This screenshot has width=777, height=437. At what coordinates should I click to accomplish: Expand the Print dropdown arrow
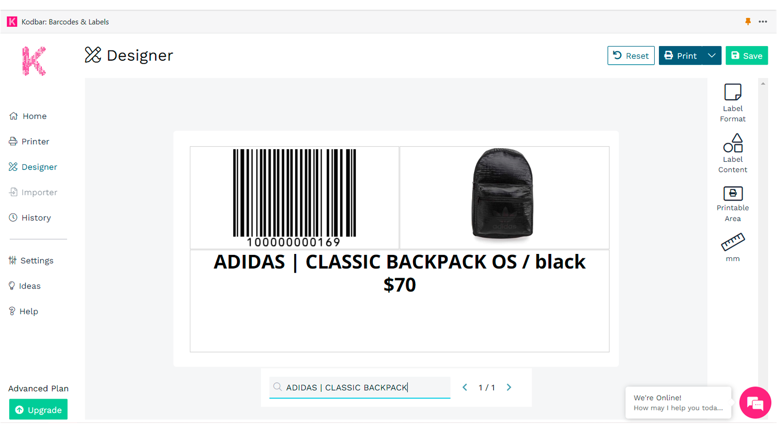pyautogui.click(x=712, y=55)
